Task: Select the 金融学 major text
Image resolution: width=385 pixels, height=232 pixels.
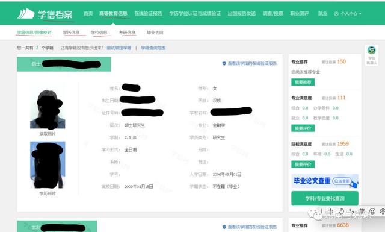Action: pyautogui.click(x=219, y=125)
